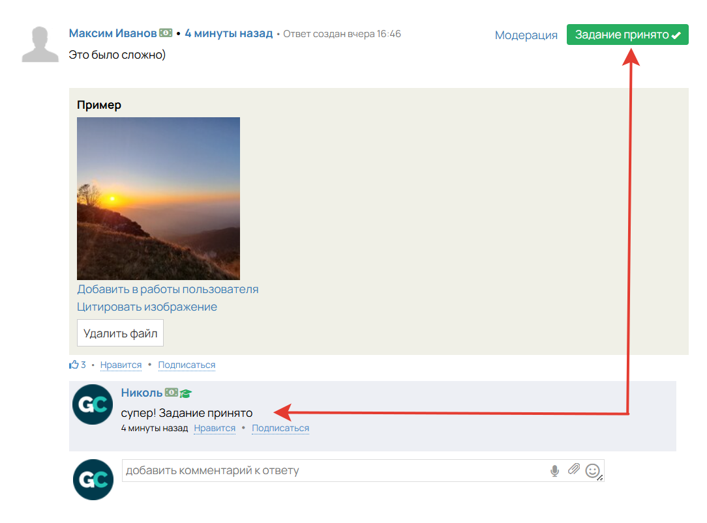Screen dimensions: 707x523
Task: Click the 'Пример' heading text
Action: click(x=99, y=105)
